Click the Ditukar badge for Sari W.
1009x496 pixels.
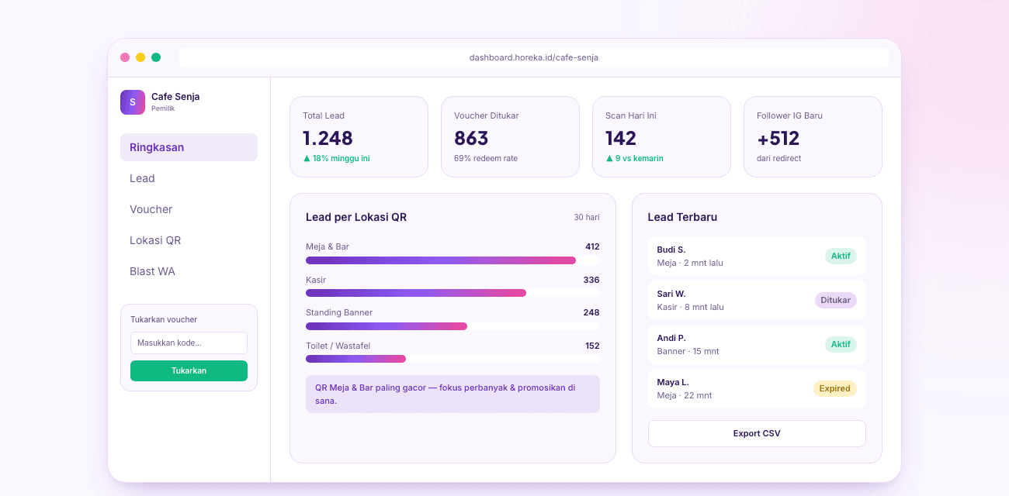[x=836, y=300]
